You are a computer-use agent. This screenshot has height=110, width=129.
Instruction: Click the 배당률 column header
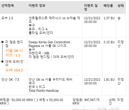[x=108, y=6]
